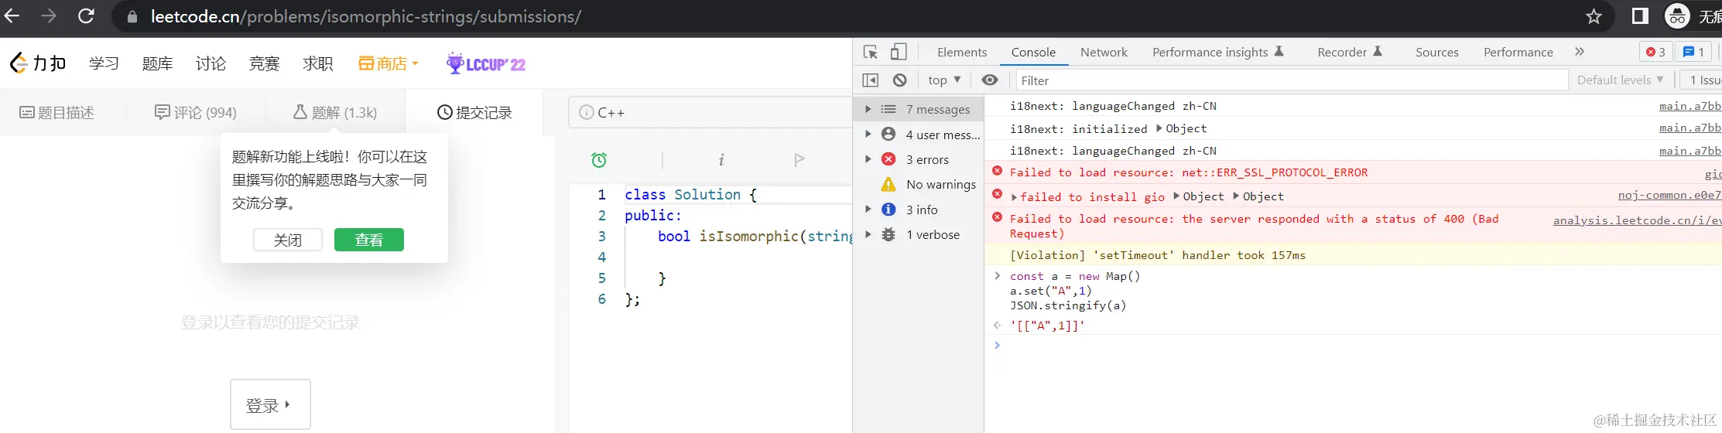Open the browser side panel icon
1722x433 pixels.
pos(1640,16)
